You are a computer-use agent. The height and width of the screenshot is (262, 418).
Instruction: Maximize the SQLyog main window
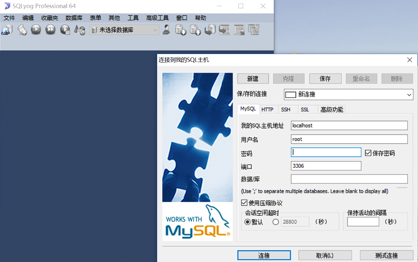tap(241, 6)
